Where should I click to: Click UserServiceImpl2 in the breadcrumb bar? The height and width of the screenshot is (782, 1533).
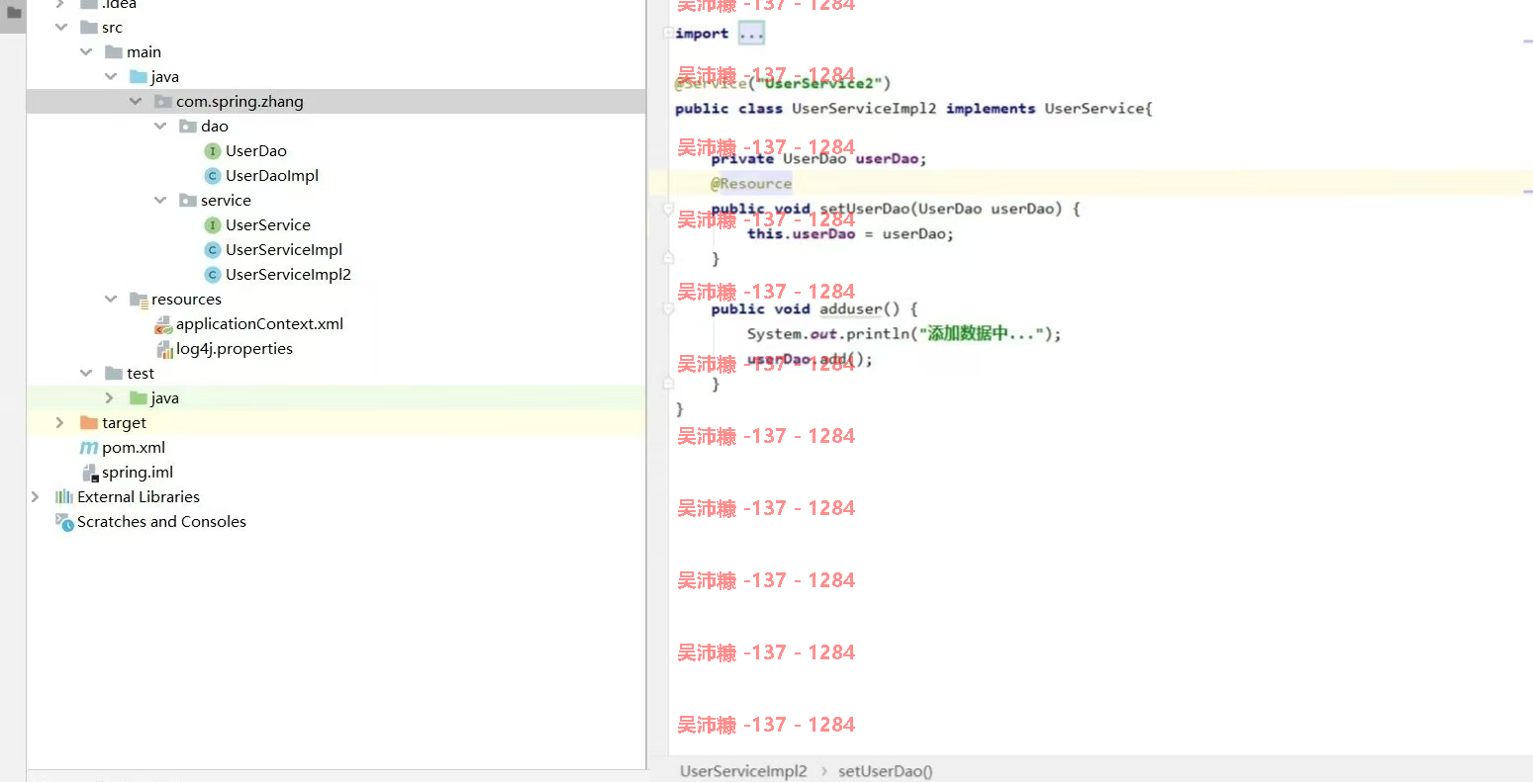pyautogui.click(x=743, y=771)
